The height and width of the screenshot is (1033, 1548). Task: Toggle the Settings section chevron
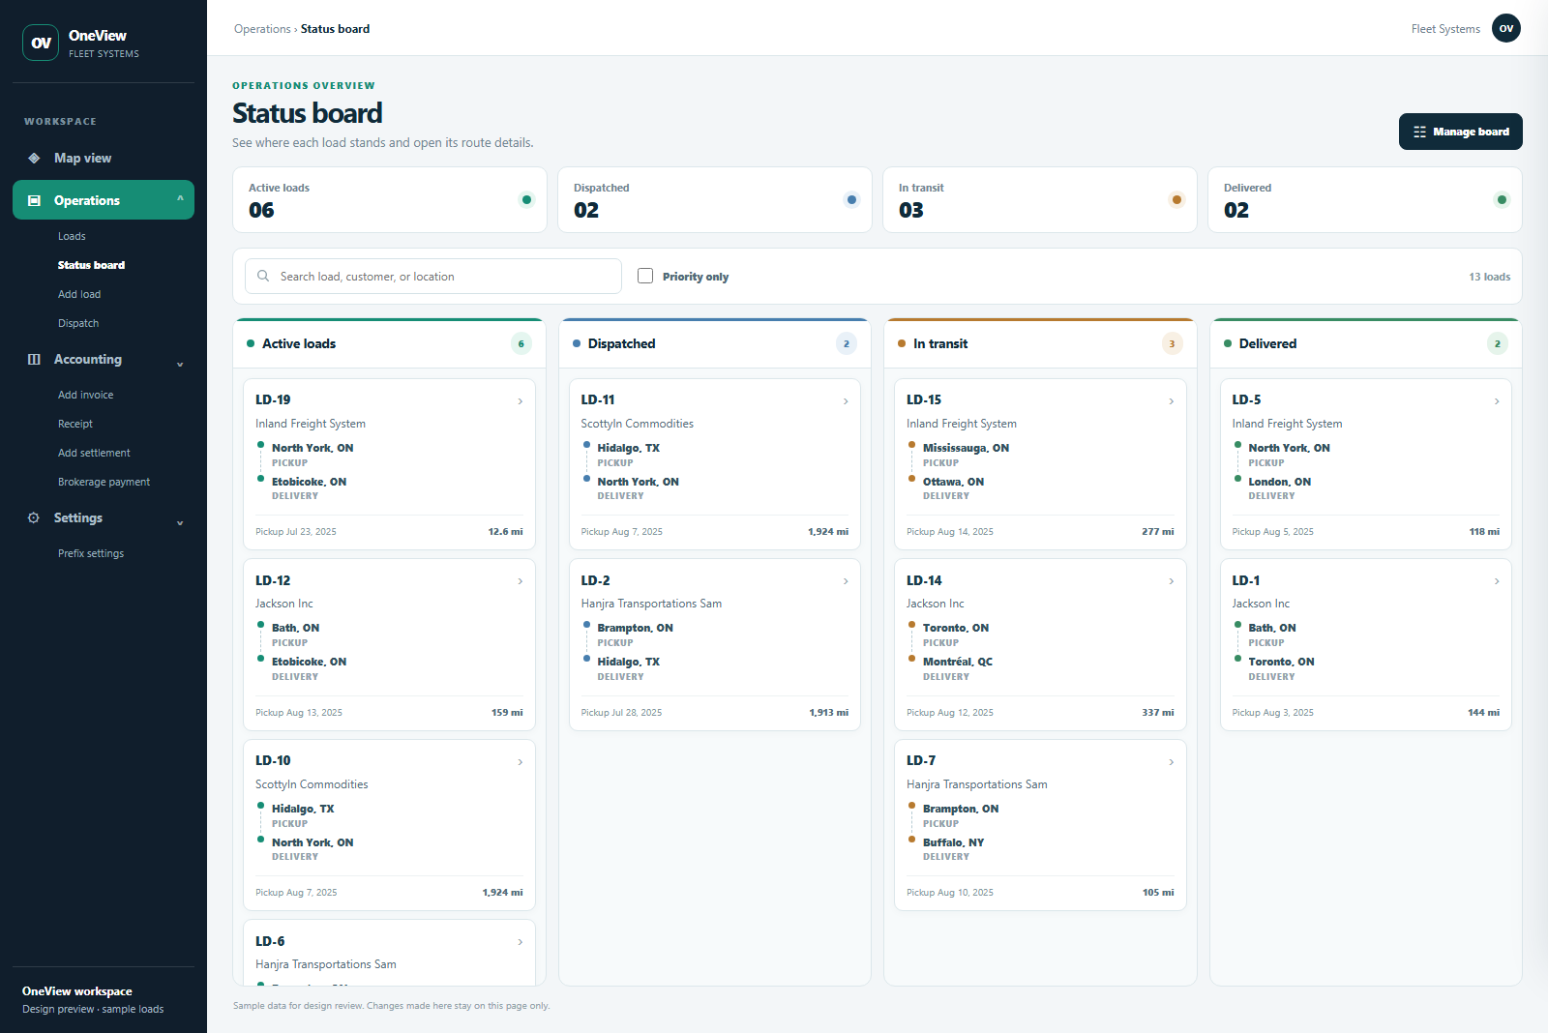[x=180, y=522]
